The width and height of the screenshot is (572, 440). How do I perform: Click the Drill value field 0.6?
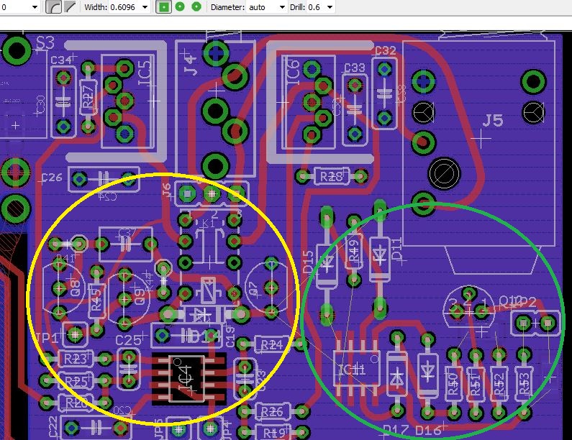coord(314,7)
